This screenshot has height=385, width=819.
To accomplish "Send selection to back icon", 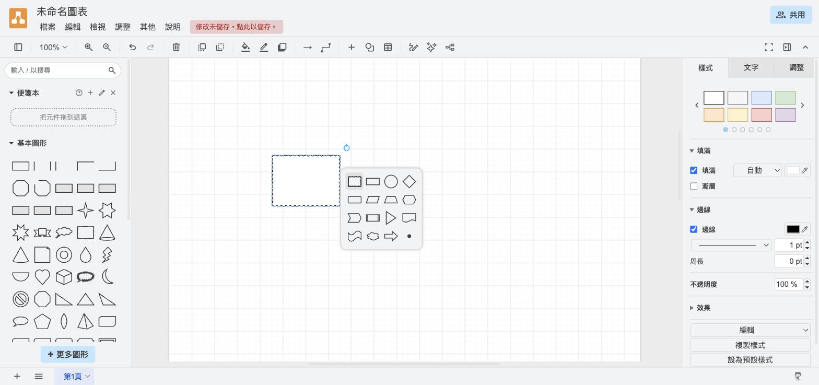I will pyautogui.click(x=220, y=48).
